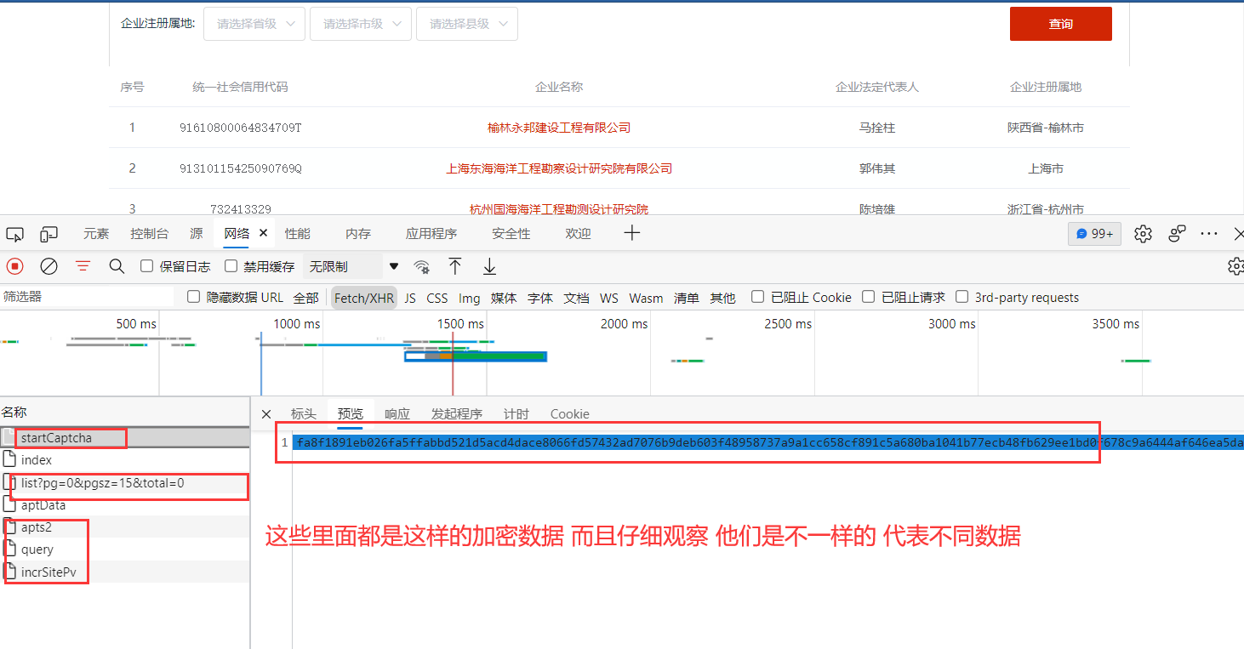The height and width of the screenshot is (649, 1244).
Task: Open 榆林永邦建设工程有限公司 company link
Action: (559, 128)
